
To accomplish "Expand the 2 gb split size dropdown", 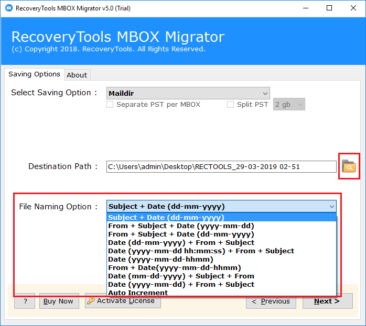I will point(289,104).
